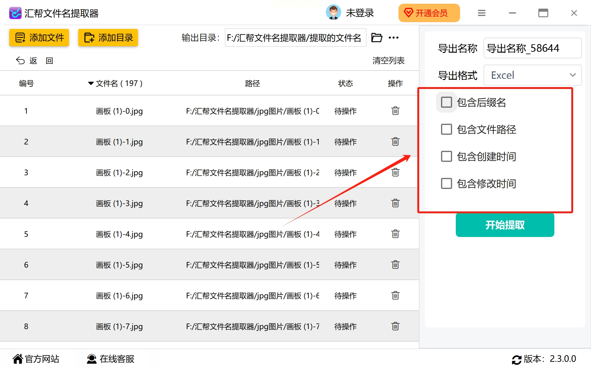591x369 pixels.
Task: Open the hamburger menu icon
Action: [481, 13]
